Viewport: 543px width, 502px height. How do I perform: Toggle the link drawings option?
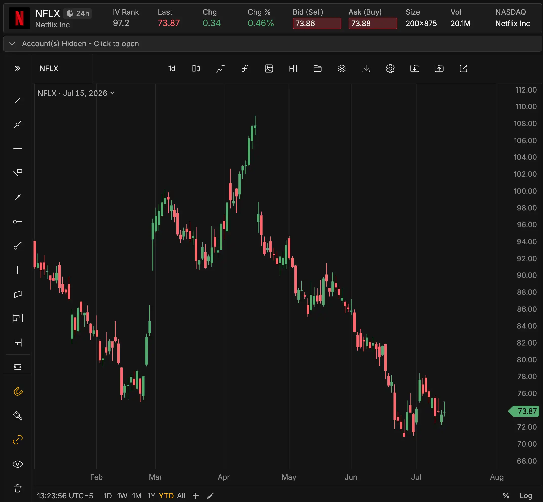point(18,440)
